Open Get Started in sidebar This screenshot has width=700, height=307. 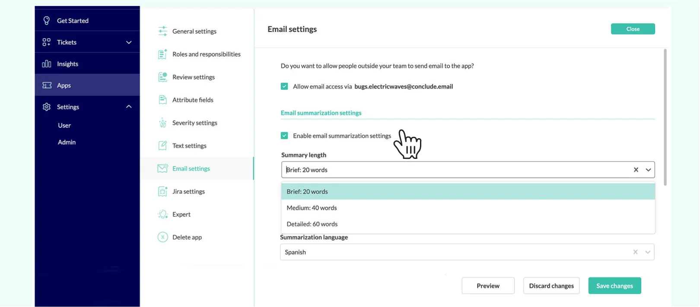[87, 20]
